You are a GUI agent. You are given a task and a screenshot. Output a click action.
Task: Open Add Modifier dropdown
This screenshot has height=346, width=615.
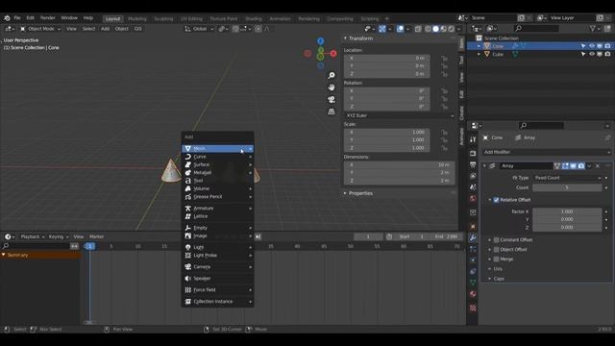click(547, 152)
